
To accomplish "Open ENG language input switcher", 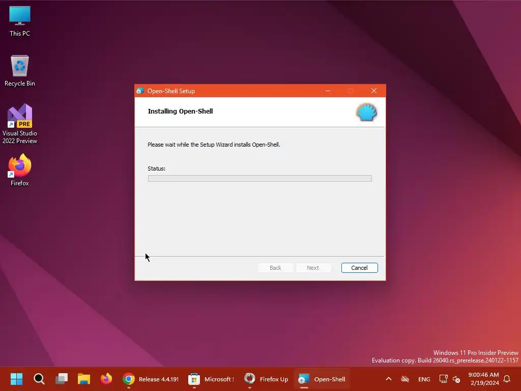I will click(x=424, y=379).
